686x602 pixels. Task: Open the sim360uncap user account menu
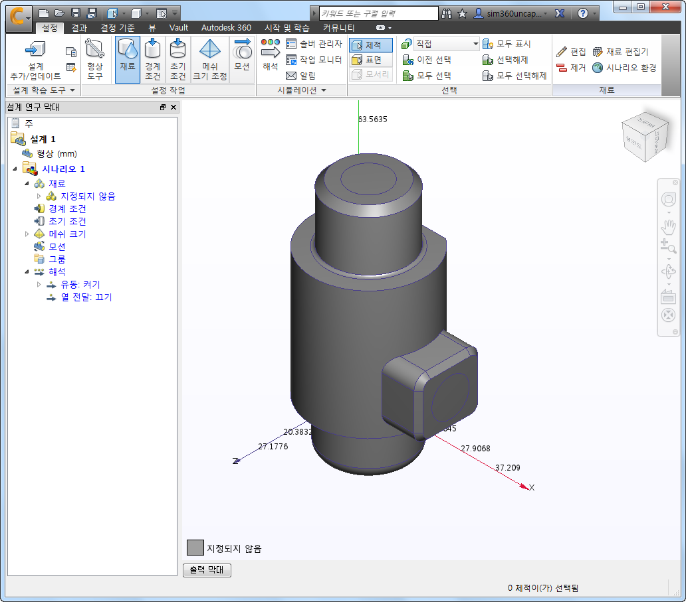511,13
